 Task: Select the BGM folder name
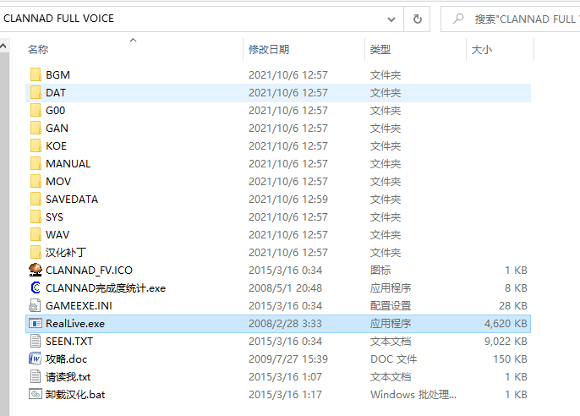(x=57, y=74)
